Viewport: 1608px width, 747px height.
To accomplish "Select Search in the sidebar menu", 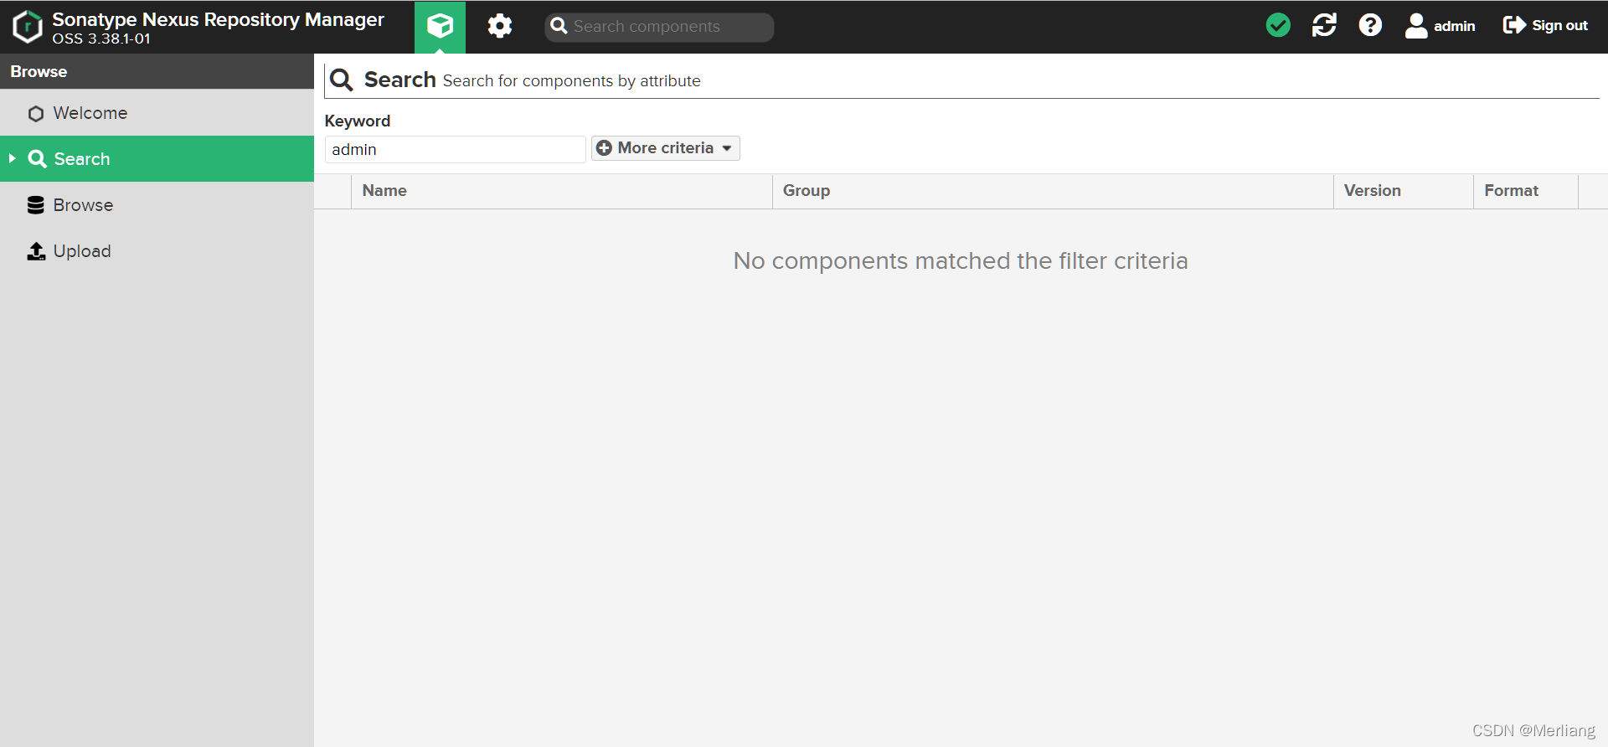I will coord(157,159).
